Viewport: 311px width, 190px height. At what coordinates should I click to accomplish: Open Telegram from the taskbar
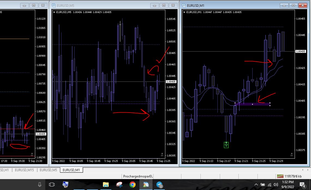[x=160, y=185]
